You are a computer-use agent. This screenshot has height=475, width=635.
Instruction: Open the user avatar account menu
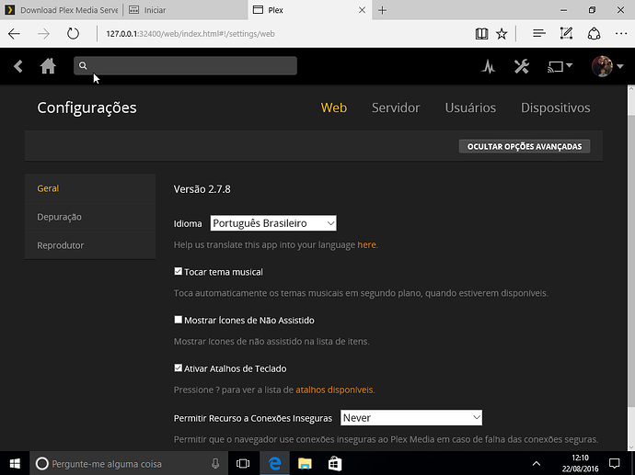tap(607, 66)
